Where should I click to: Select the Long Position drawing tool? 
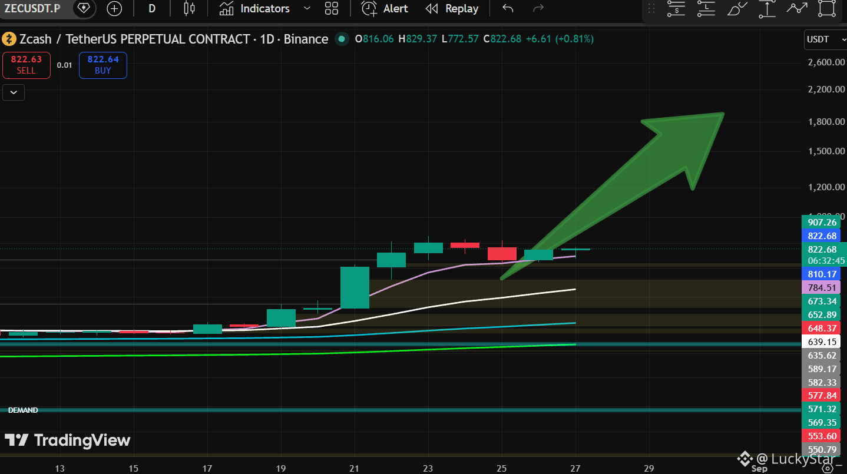(706, 8)
